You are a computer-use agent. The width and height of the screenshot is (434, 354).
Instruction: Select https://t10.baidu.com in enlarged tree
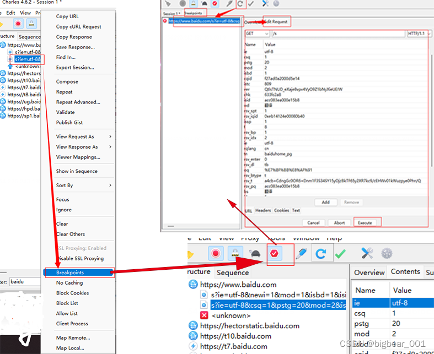(235, 336)
